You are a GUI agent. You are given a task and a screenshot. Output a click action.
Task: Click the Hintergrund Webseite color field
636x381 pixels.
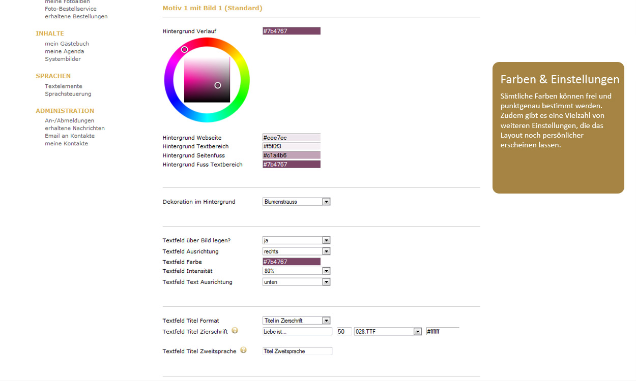point(291,138)
